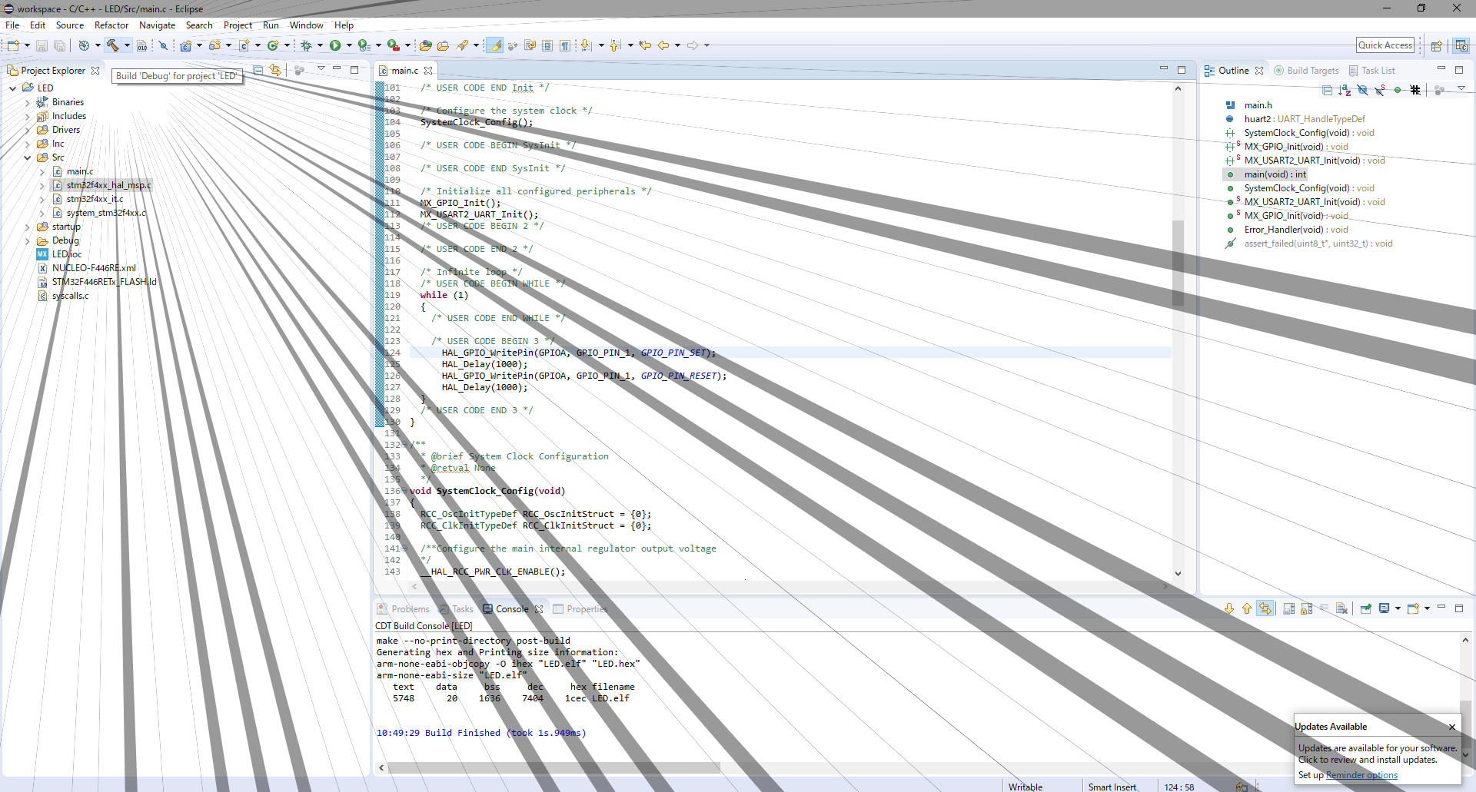
Task: Expand the Drivers folder in Project Explorer
Action: click(x=29, y=129)
